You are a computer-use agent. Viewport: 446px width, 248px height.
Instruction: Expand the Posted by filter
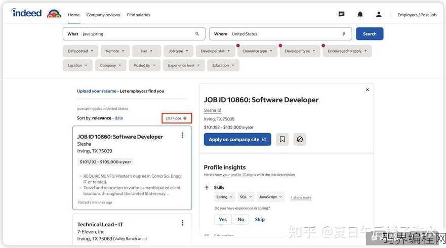tap(144, 65)
